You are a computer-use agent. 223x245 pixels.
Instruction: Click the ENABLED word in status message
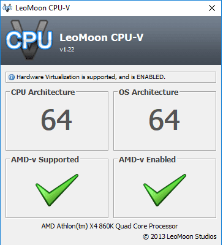pyautogui.click(x=151, y=77)
